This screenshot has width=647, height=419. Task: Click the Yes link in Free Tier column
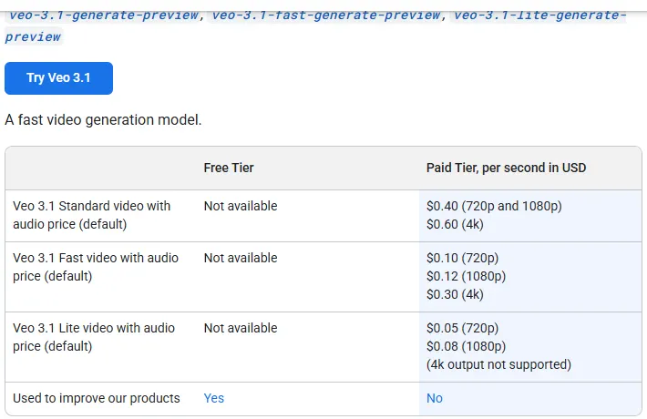coord(214,398)
